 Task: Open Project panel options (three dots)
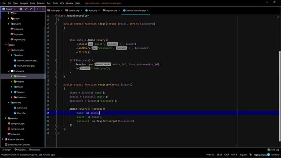coord(38,9)
